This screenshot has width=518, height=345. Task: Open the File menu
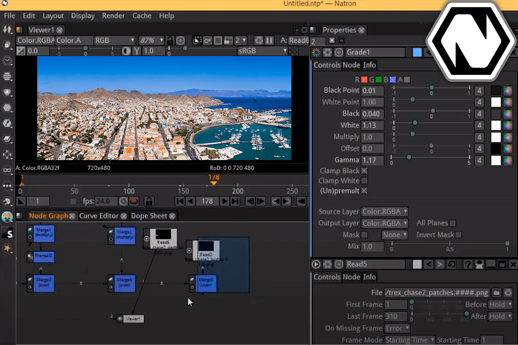9,16
